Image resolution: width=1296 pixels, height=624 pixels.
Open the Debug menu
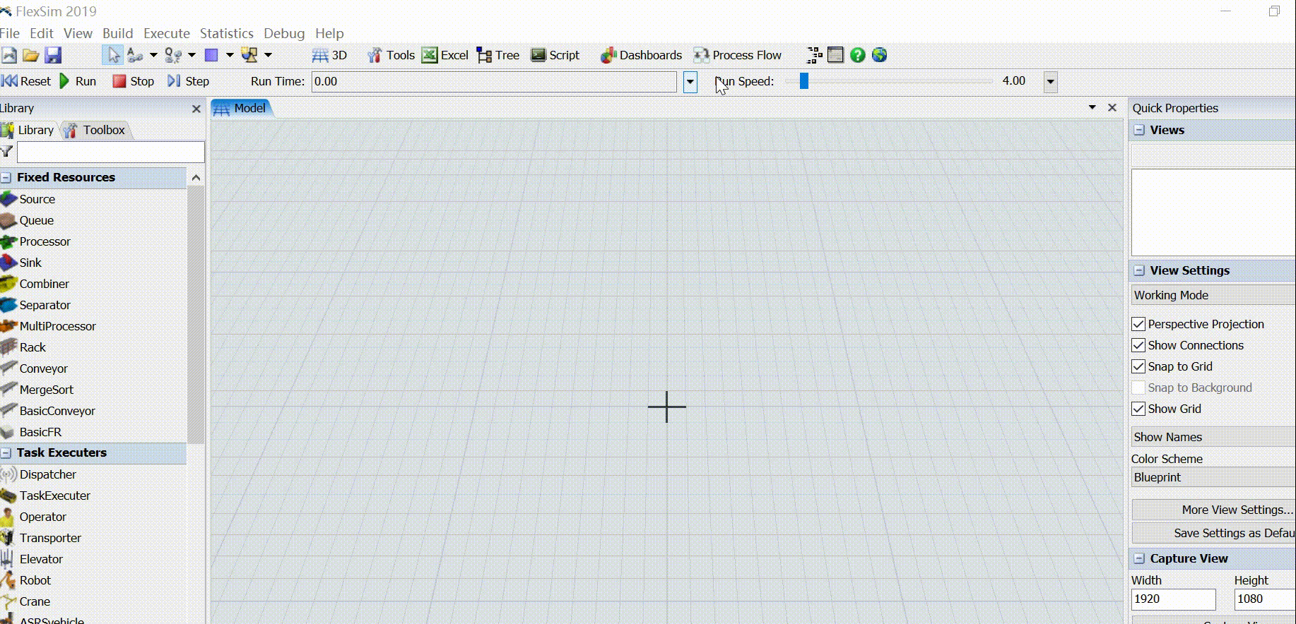[x=284, y=33]
